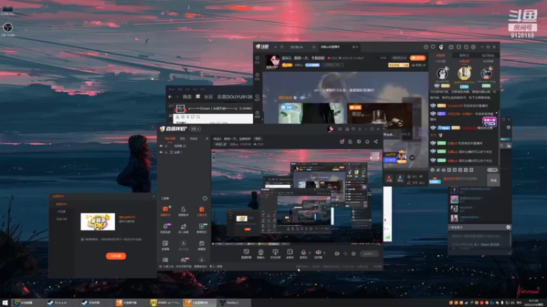This screenshot has height=307, width=547.
Task: Toggle the pill switch above chat input
Action: tap(492, 170)
